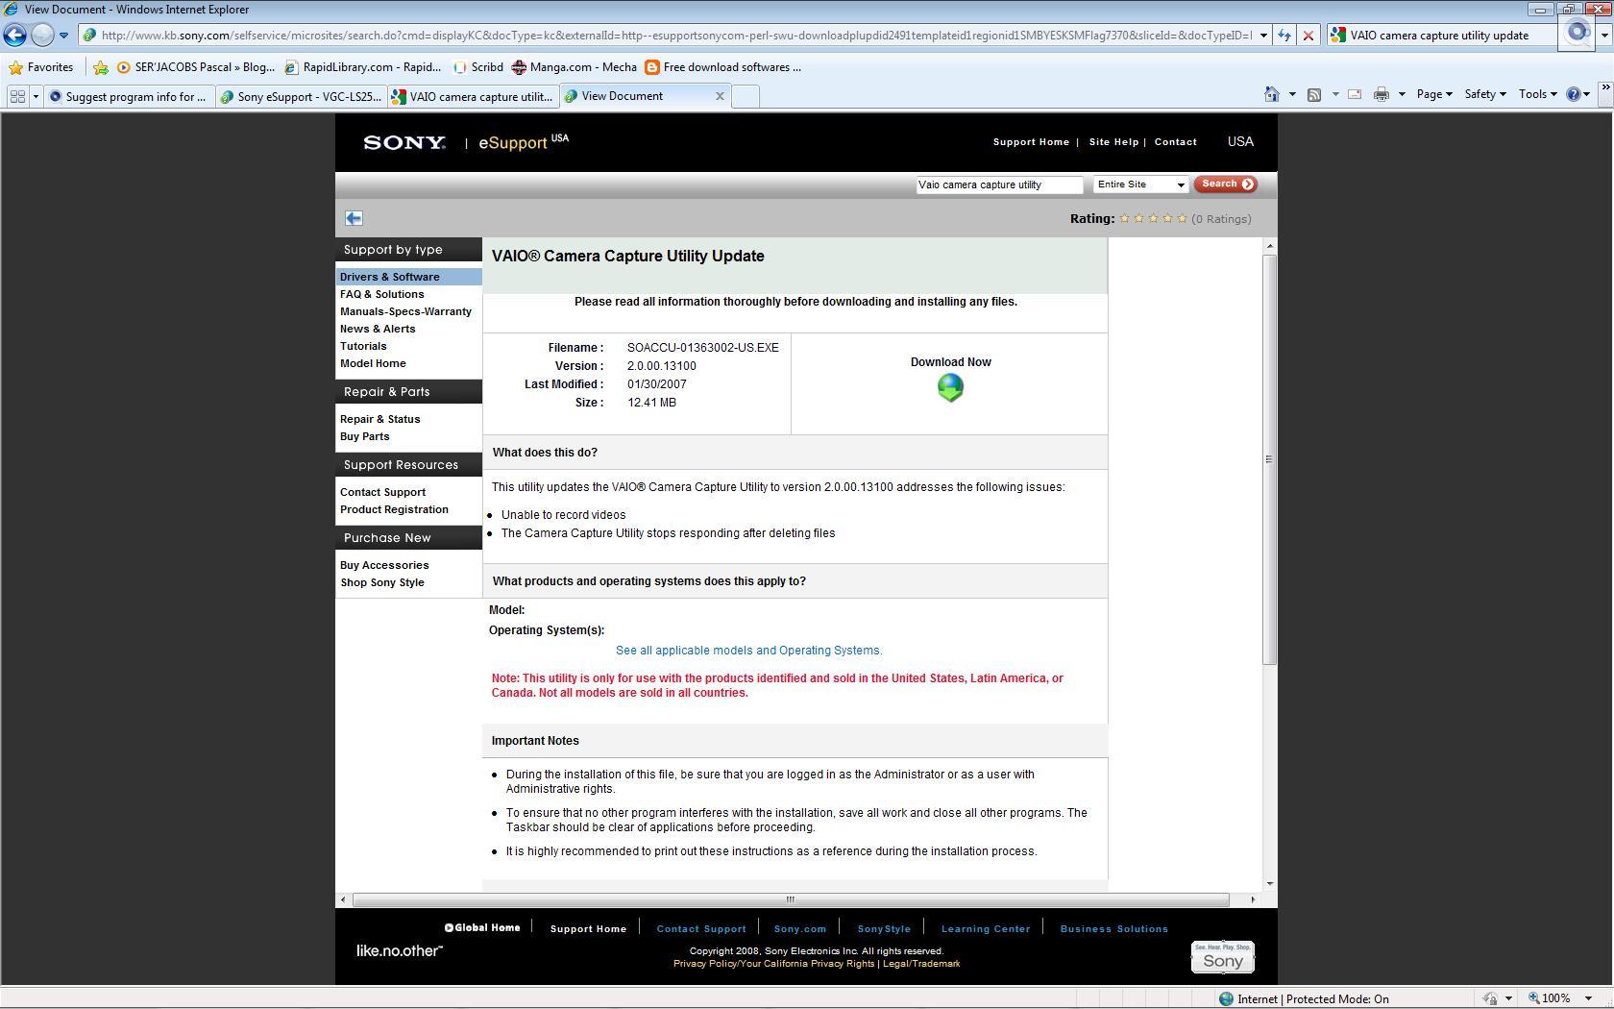This screenshot has height=1009, width=1614.
Task: Open the Page menu
Action: pos(1433,94)
